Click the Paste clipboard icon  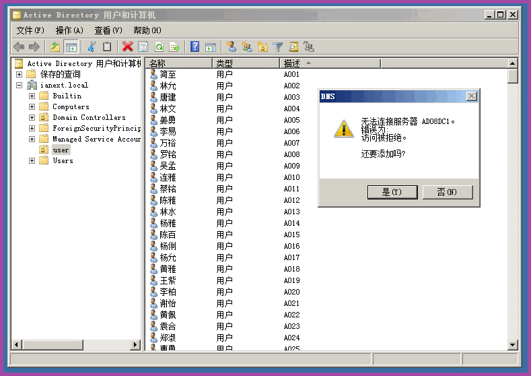107,46
